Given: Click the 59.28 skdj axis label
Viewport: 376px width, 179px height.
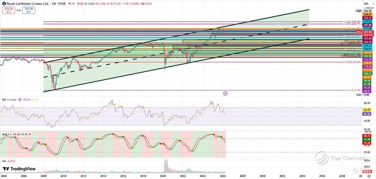Looking at the screenshot, I should (367, 143).
